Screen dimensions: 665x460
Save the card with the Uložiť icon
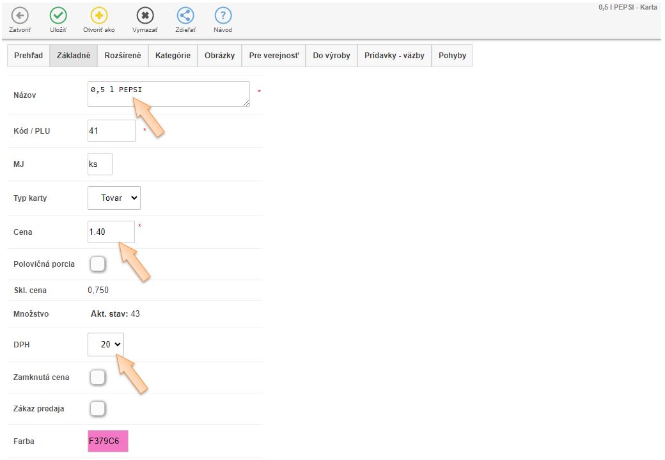58,16
